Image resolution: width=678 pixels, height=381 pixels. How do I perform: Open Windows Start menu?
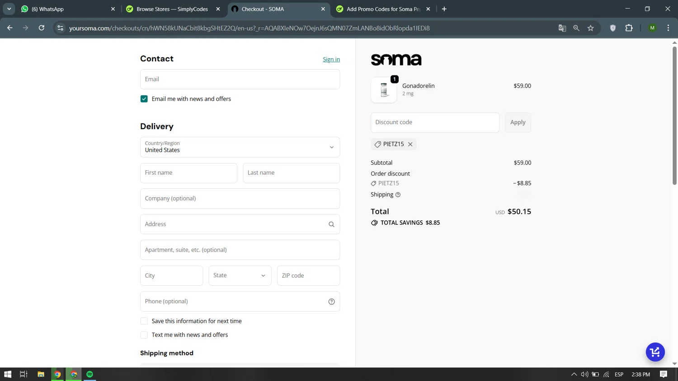(8, 374)
